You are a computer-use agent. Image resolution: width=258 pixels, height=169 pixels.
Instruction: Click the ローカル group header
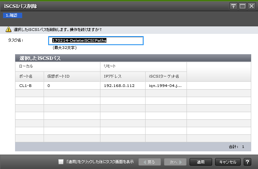[x=58, y=66]
